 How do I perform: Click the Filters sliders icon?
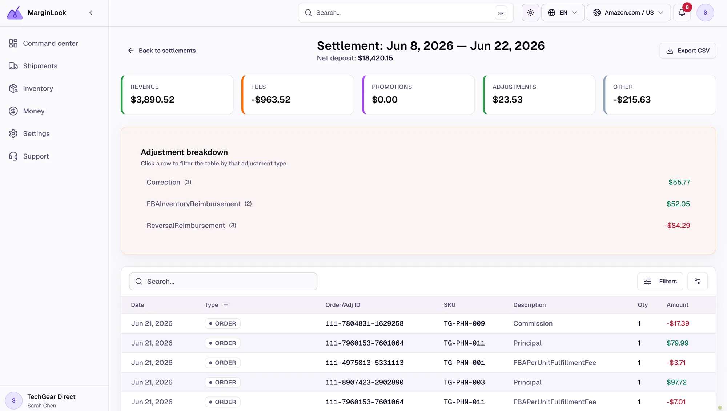(x=647, y=282)
